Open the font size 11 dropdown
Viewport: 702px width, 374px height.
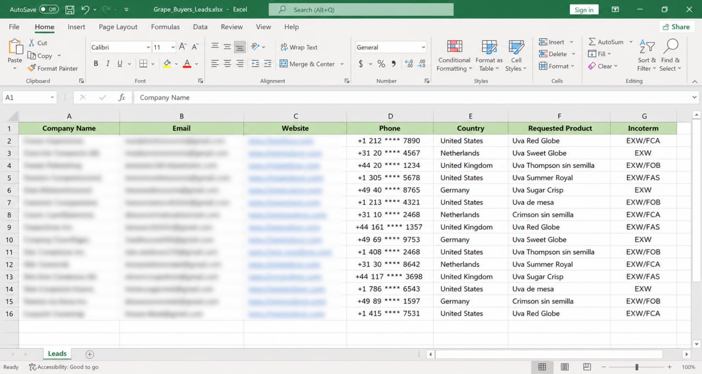[172, 47]
